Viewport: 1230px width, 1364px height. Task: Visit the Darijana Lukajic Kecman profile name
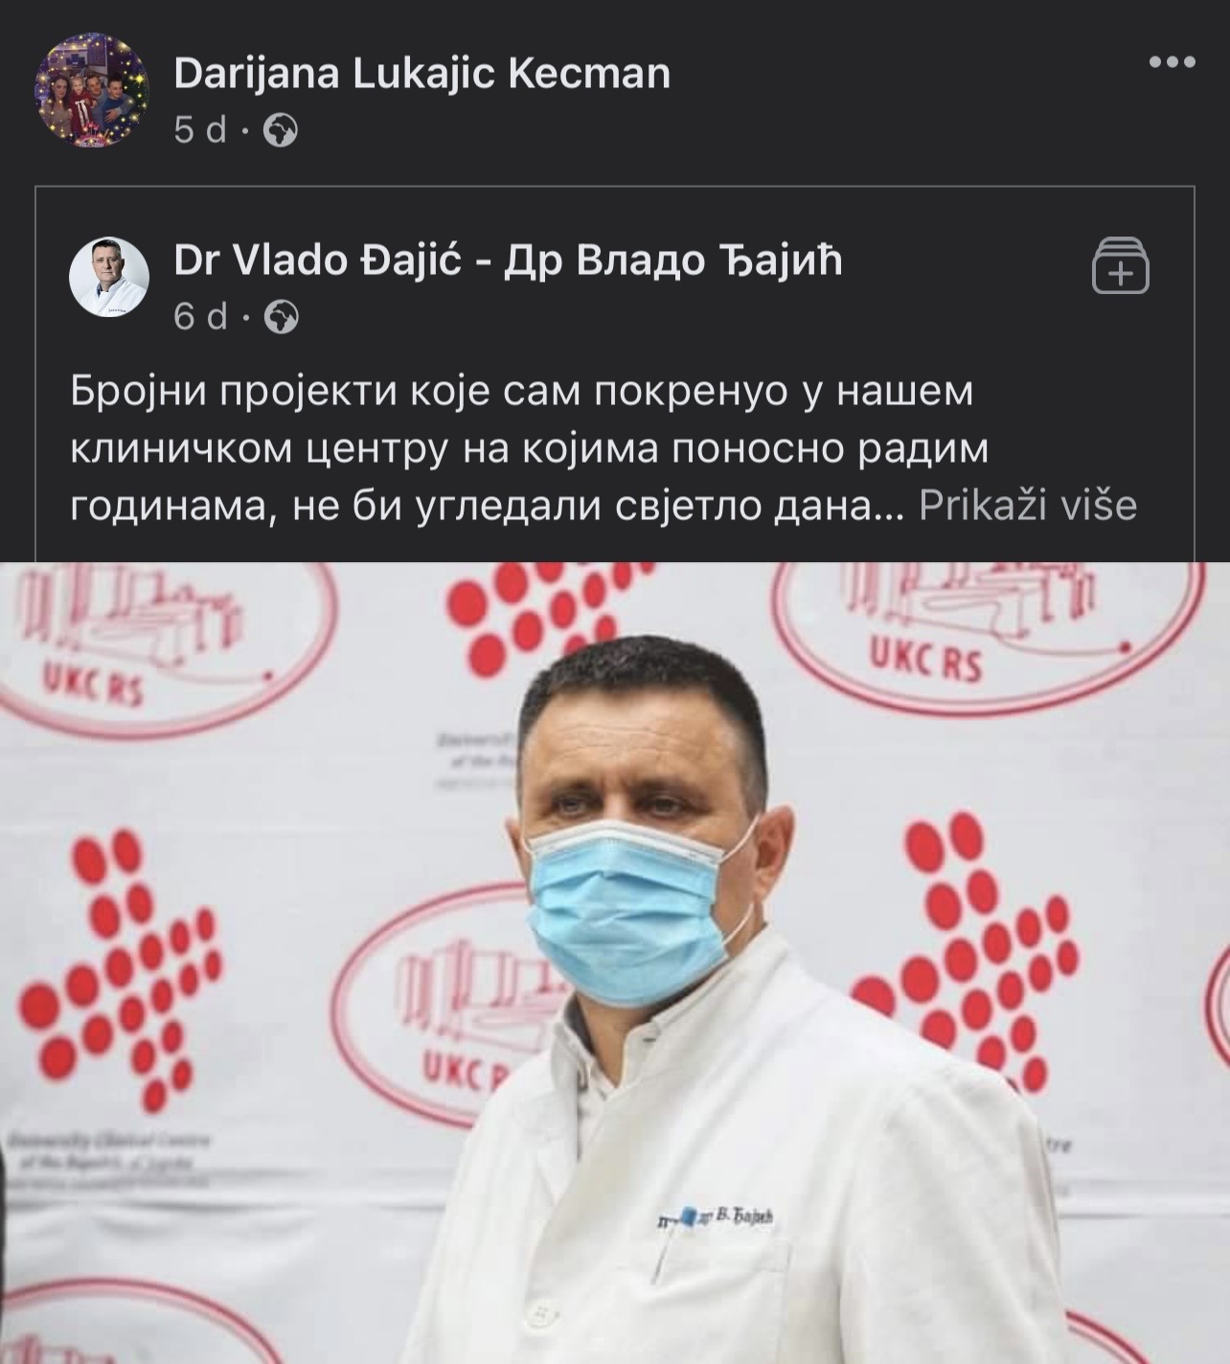click(x=422, y=74)
